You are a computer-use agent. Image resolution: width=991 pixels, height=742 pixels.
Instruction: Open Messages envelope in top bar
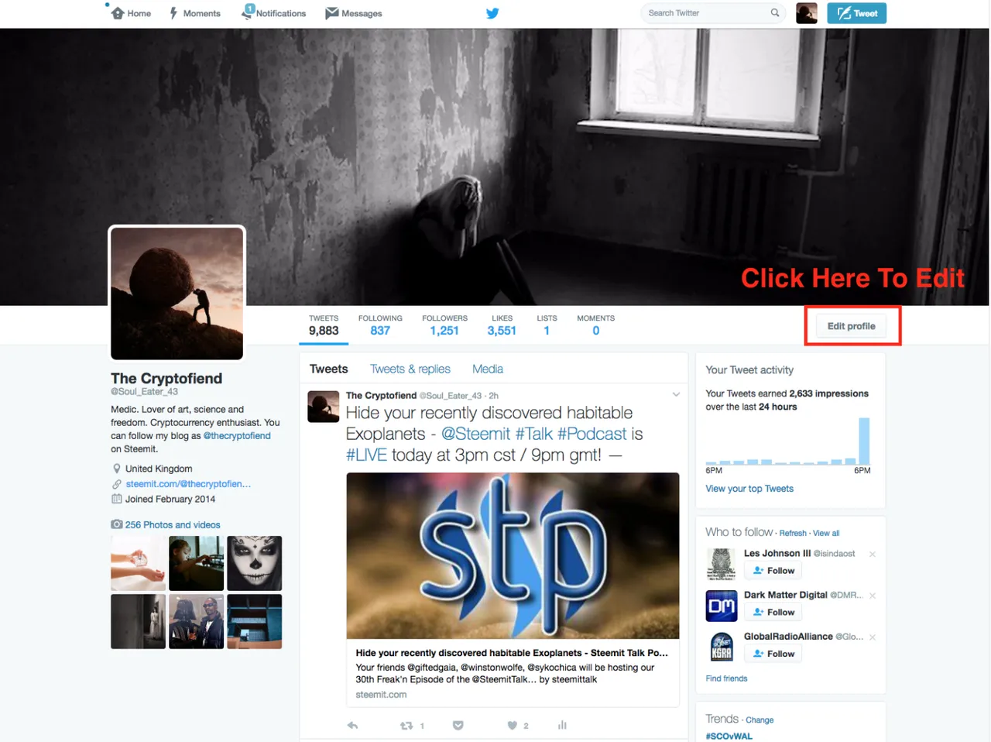pos(354,13)
